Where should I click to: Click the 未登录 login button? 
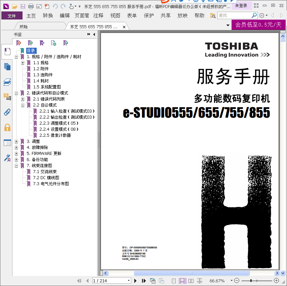[241, 6]
